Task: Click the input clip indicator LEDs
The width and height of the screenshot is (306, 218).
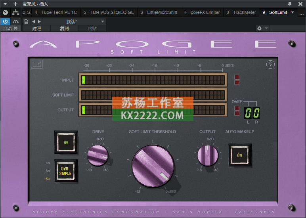Action: pos(237,80)
